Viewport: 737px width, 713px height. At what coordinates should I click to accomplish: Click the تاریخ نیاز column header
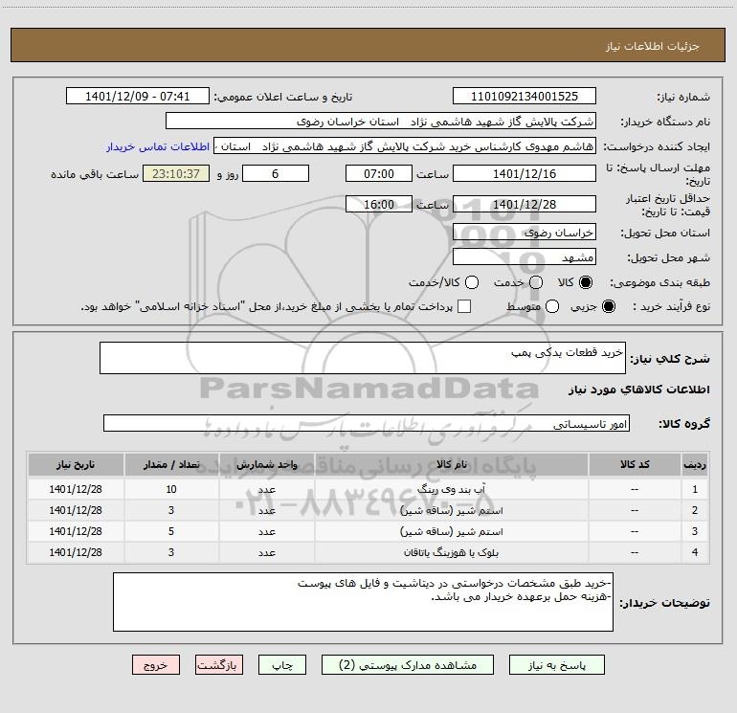click(76, 464)
